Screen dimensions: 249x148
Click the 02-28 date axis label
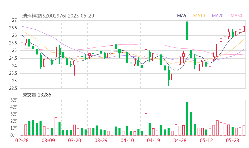(x=22, y=140)
